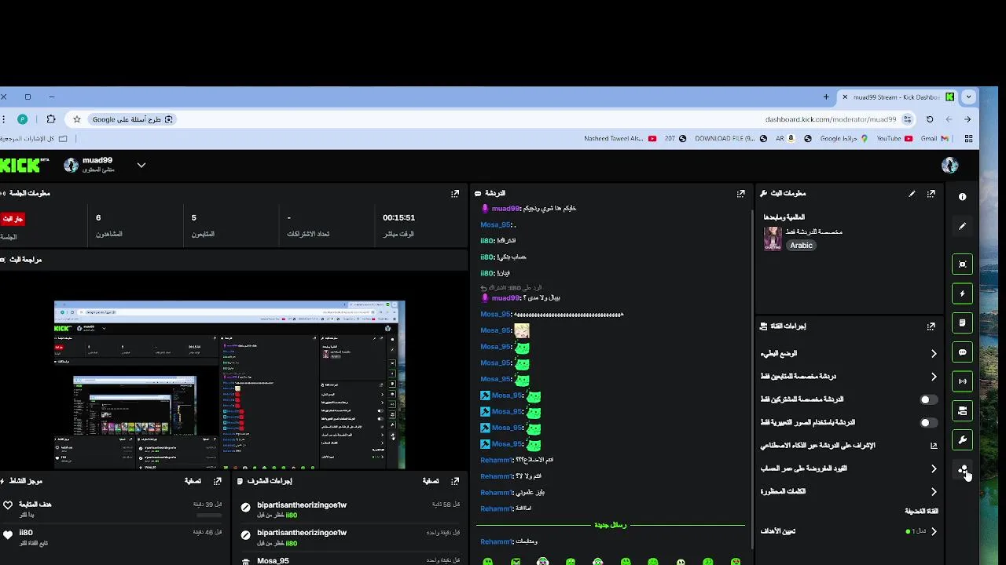Click the stream preview thumbnail
This screenshot has width=1006, height=565.
[x=229, y=385]
